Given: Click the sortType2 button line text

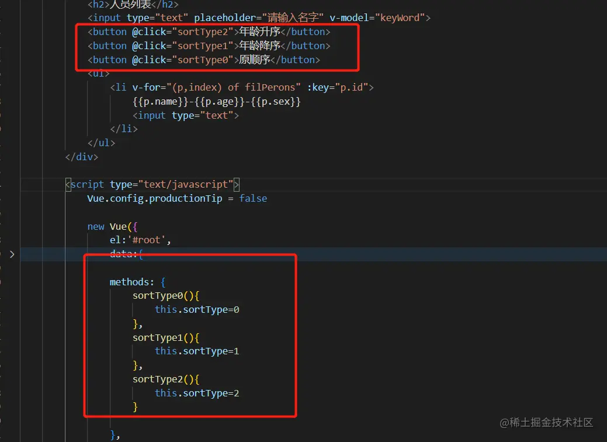Looking at the screenshot, I should [209, 32].
